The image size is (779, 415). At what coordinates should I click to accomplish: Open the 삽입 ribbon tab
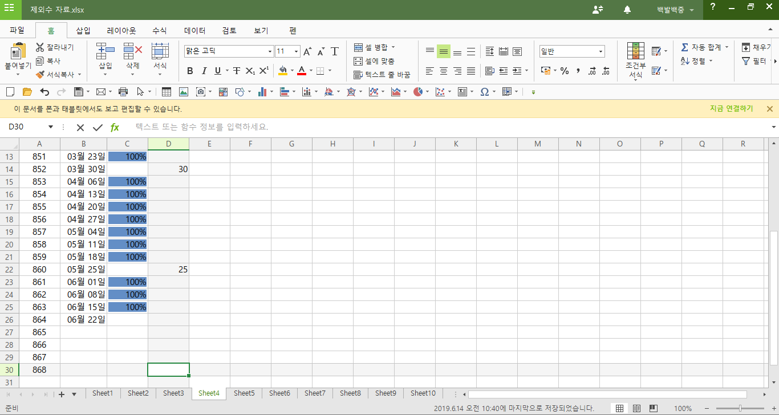[83, 31]
